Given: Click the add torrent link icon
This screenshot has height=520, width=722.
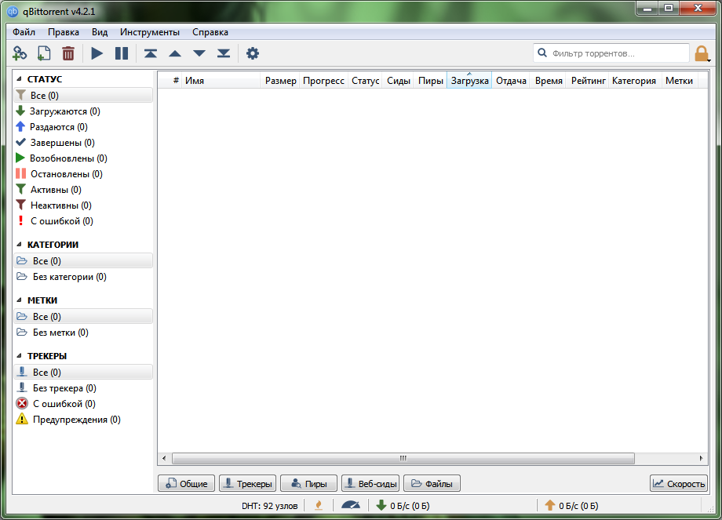Looking at the screenshot, I should tap(18, 53).
